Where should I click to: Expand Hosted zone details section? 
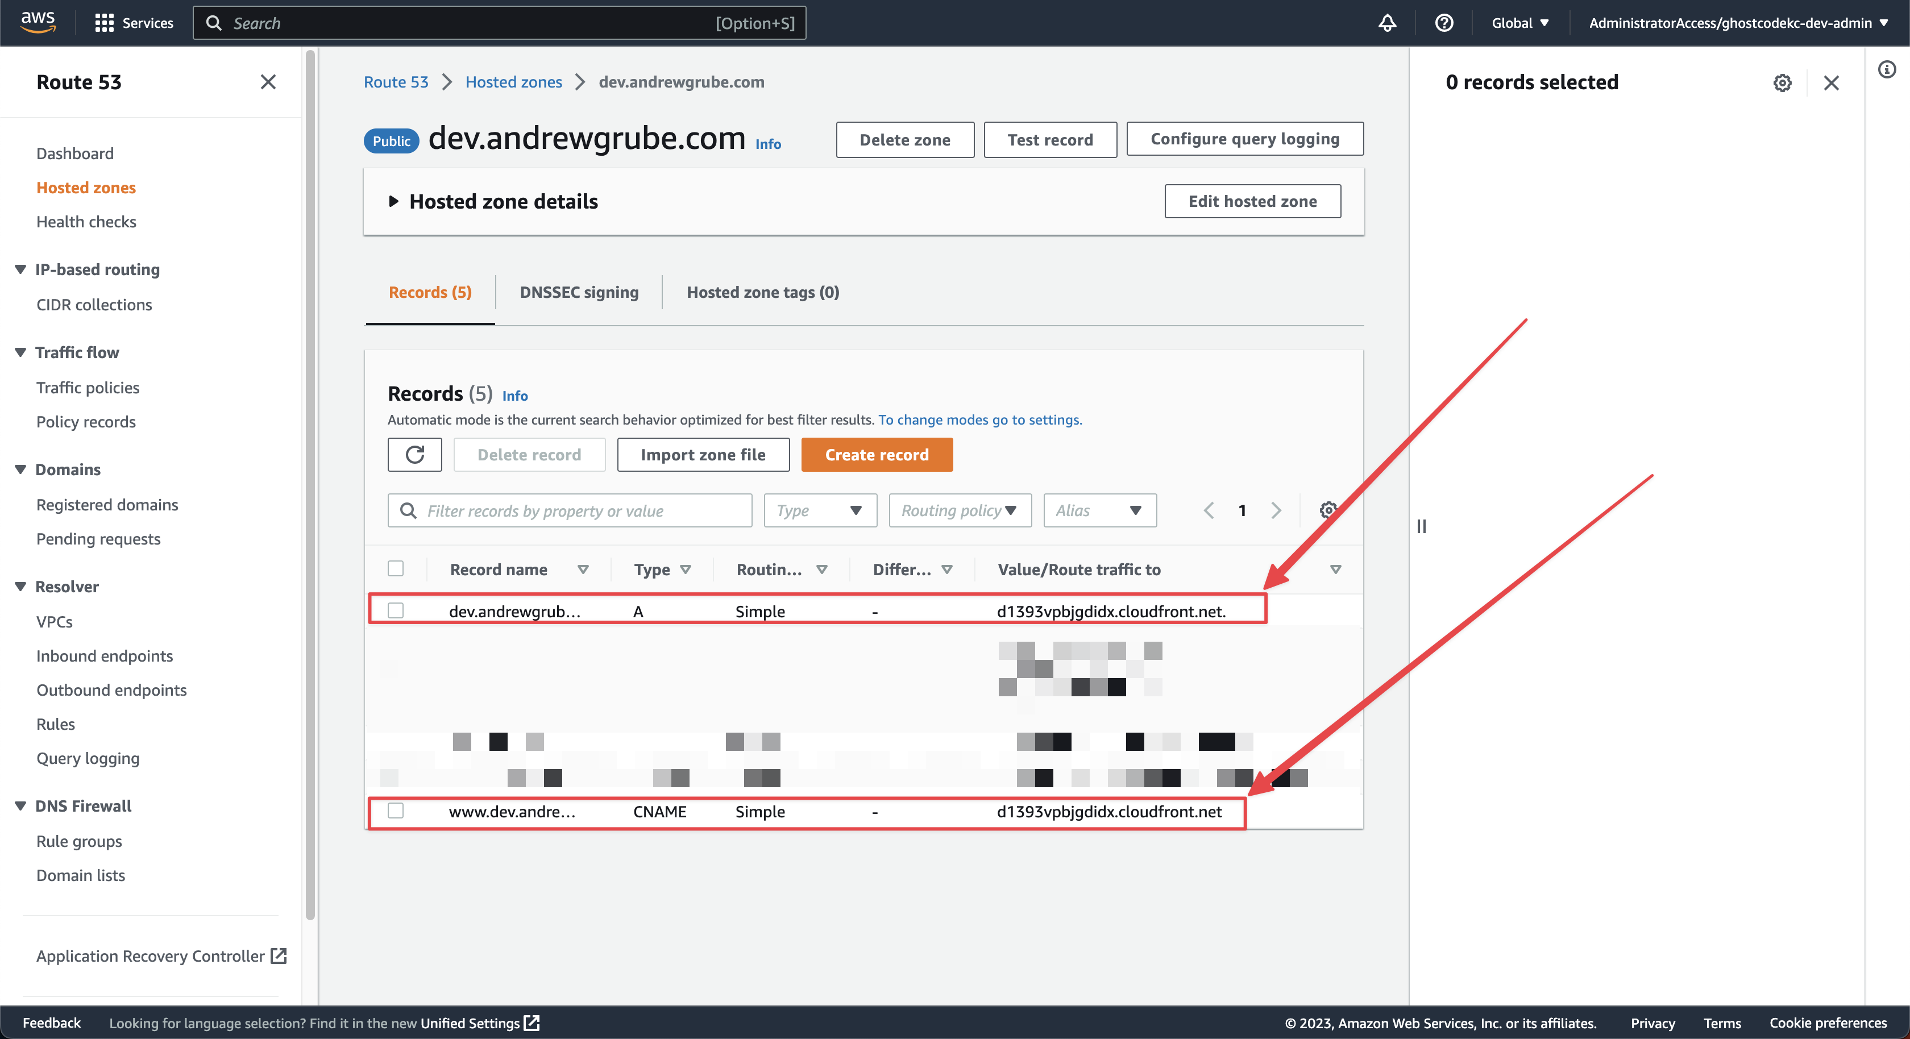394,201
